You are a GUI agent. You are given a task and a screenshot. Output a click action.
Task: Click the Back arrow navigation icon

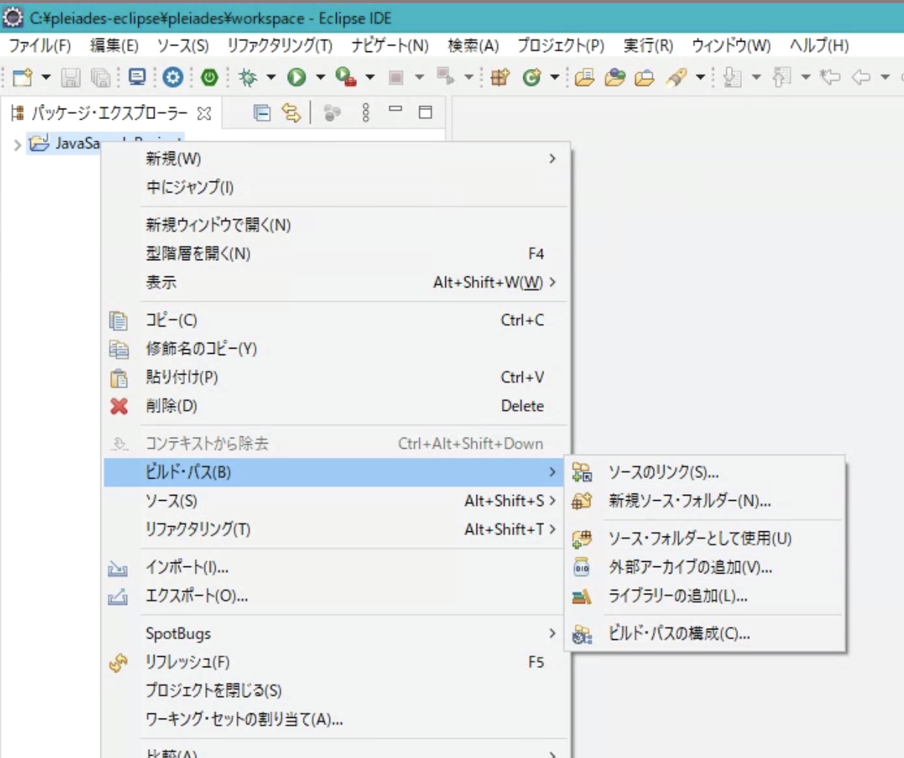coord(861,77)
